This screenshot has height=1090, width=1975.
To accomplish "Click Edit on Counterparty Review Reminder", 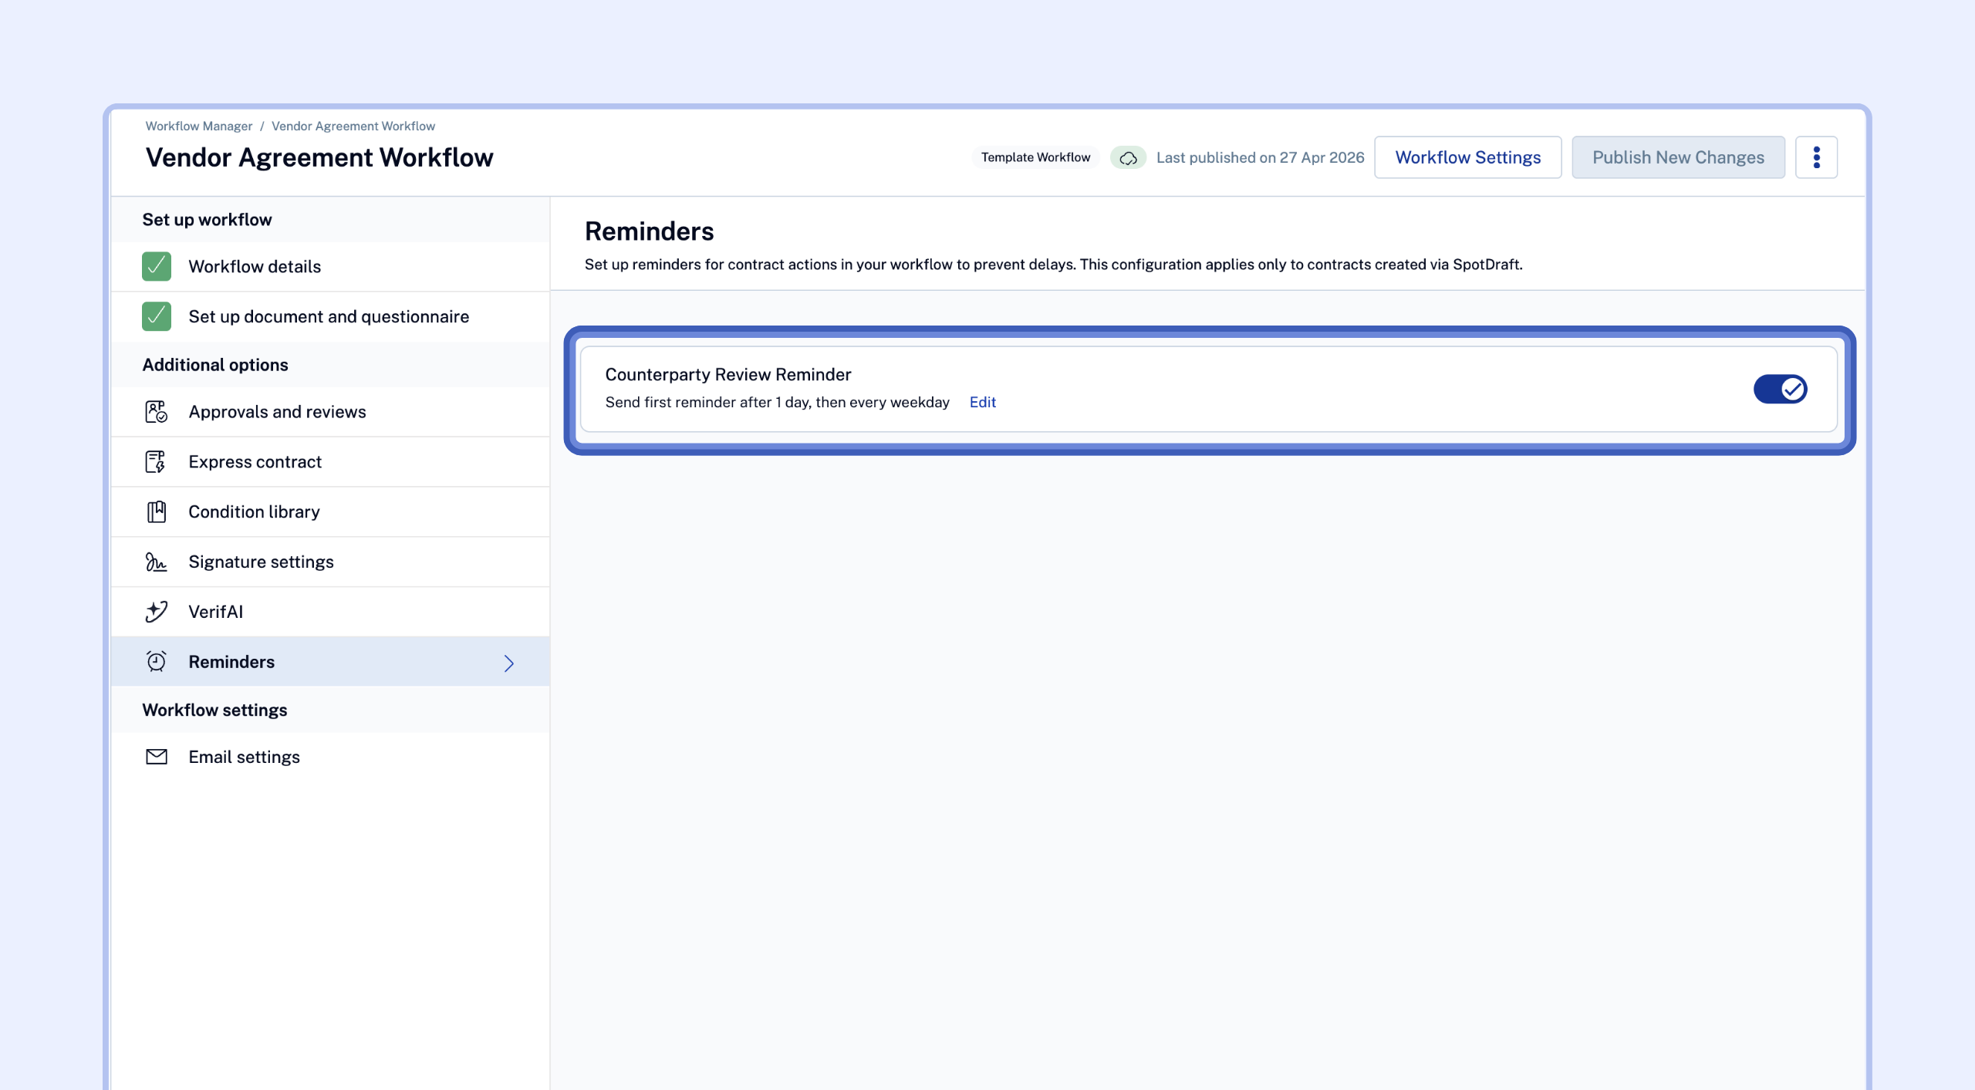I will [x=982, y=403].
